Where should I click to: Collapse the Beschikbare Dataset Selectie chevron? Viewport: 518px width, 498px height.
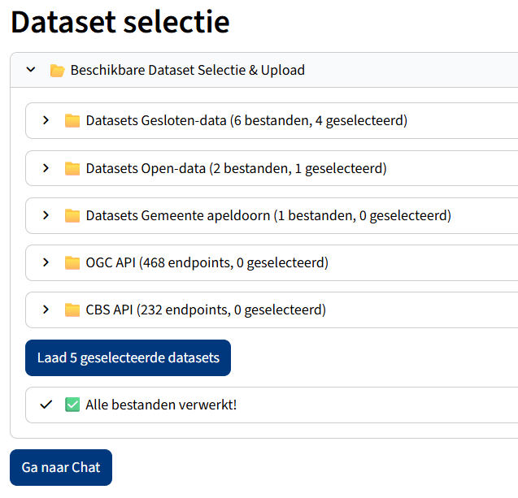tap(31, 70)
